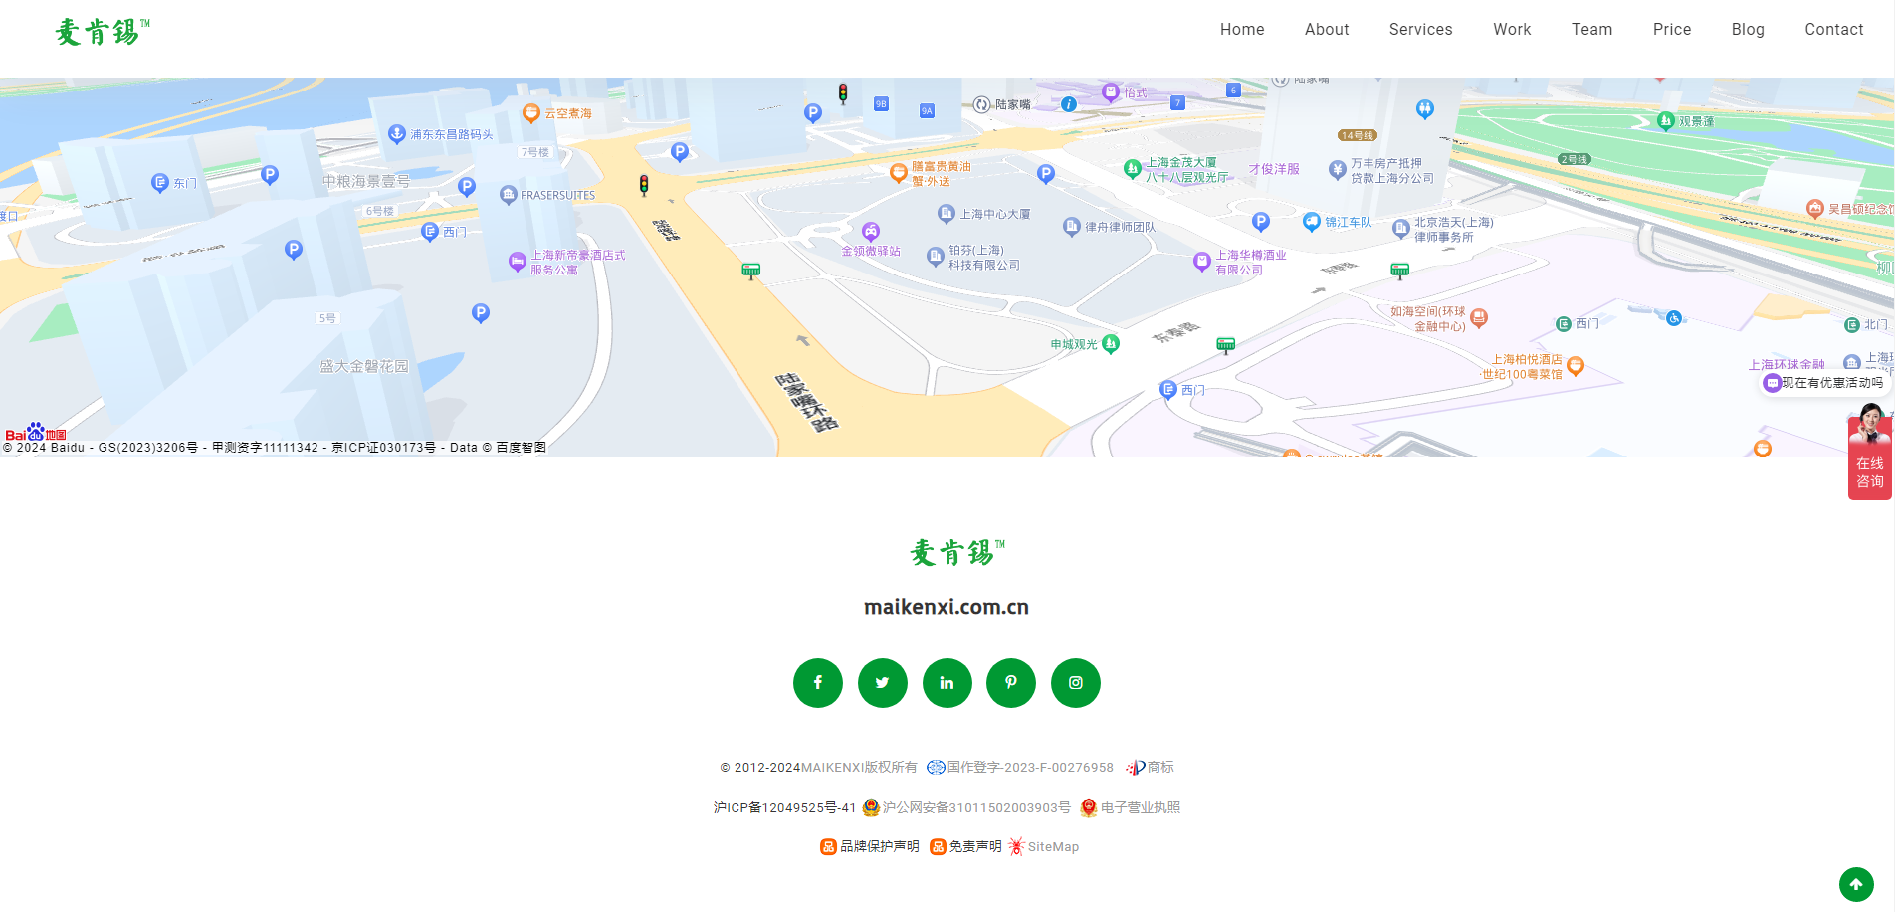Open the 在线咨询 online chat widget
The width and height of the screenshot is (1895, 912).
click(1869, 456)
